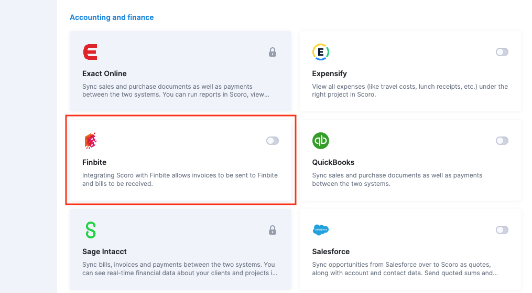Select the Salesforce card title
532x293 pixels.
[331, 252]
